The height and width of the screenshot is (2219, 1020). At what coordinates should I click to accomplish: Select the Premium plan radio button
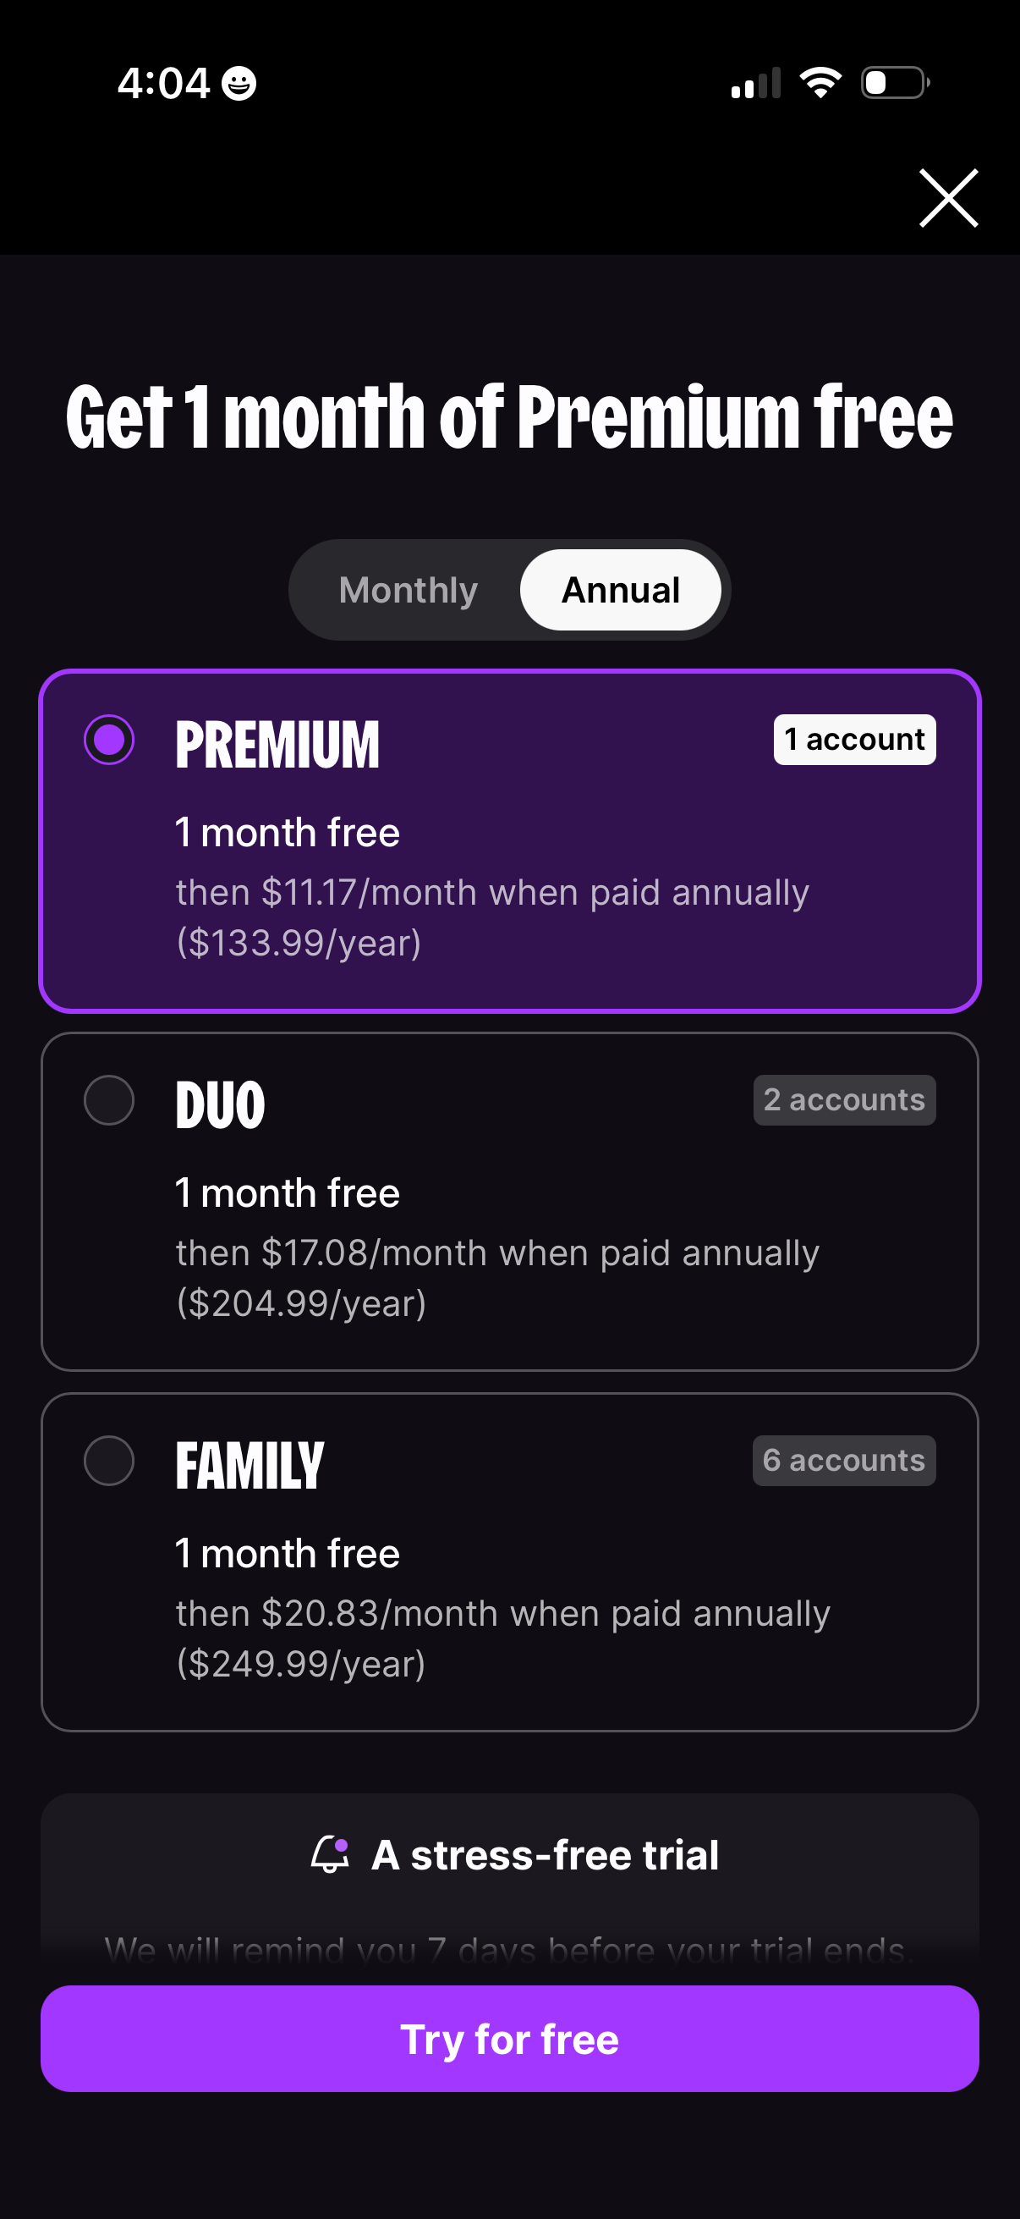[109, 739]
